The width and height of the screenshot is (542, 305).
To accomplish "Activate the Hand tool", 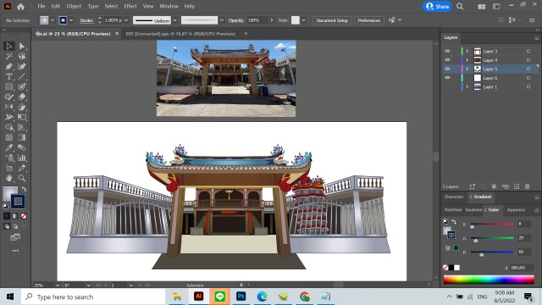I will (9, 178).
